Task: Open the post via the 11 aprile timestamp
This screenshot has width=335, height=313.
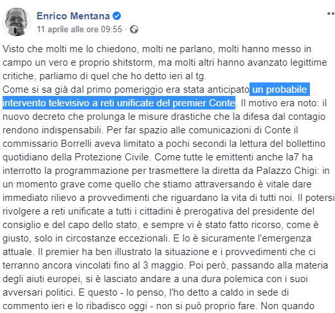Action: click(x=80, y=29)
